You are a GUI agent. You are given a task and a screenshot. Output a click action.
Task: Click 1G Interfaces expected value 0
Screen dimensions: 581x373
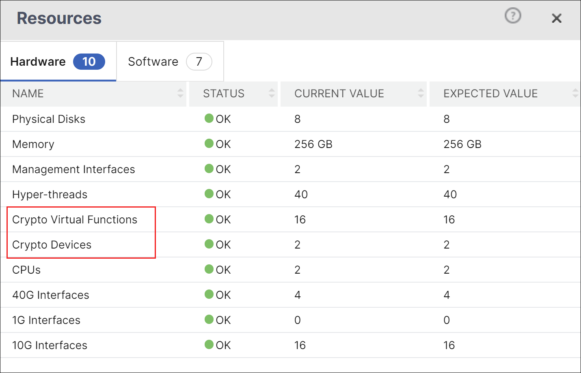(x=447, y=320)
